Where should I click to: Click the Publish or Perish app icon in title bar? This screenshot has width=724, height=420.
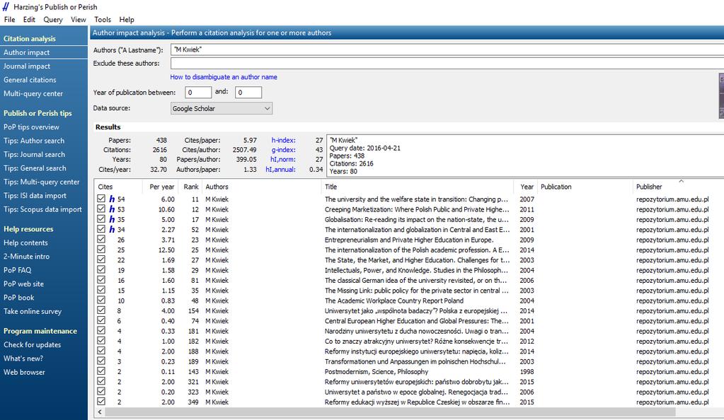(6, 6)
